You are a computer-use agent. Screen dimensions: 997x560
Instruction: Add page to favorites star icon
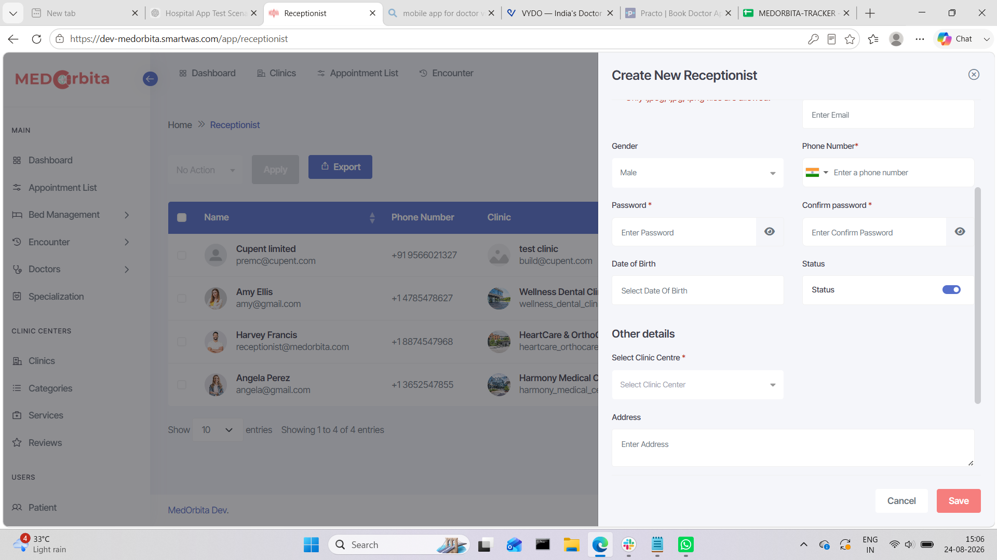pyautogui.click(x=850, y=39)
